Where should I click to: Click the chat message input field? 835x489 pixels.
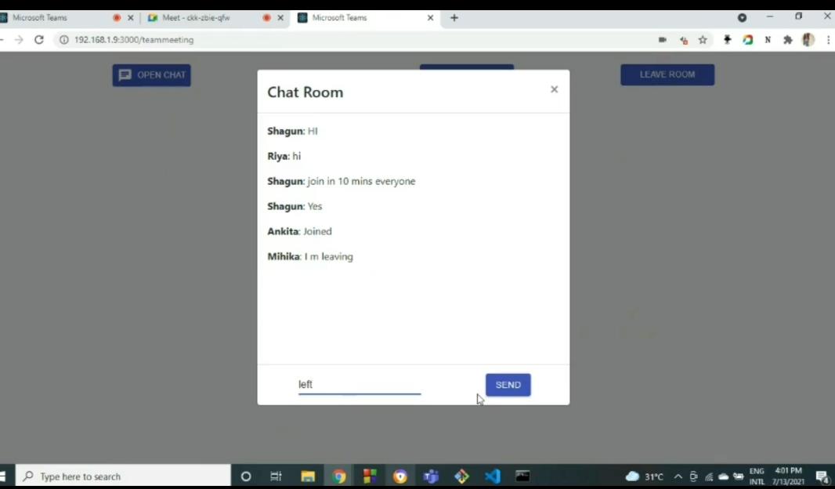coord(359,384)
